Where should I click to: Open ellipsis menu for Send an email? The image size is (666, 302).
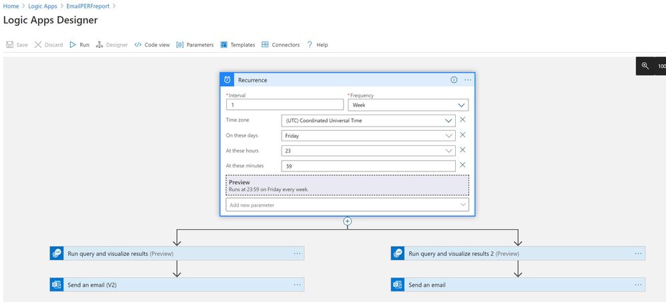[638, 285]
